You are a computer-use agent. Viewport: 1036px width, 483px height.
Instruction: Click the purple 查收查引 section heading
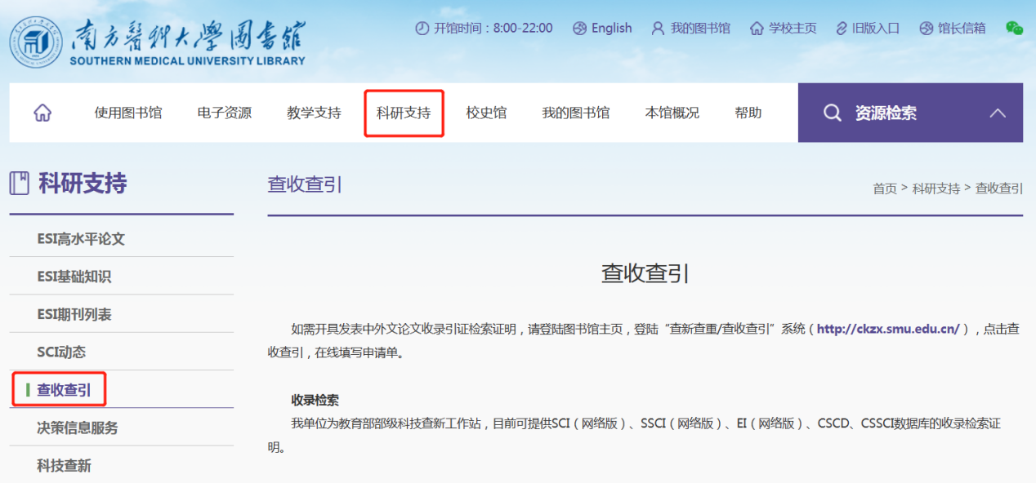coord(305,184)
